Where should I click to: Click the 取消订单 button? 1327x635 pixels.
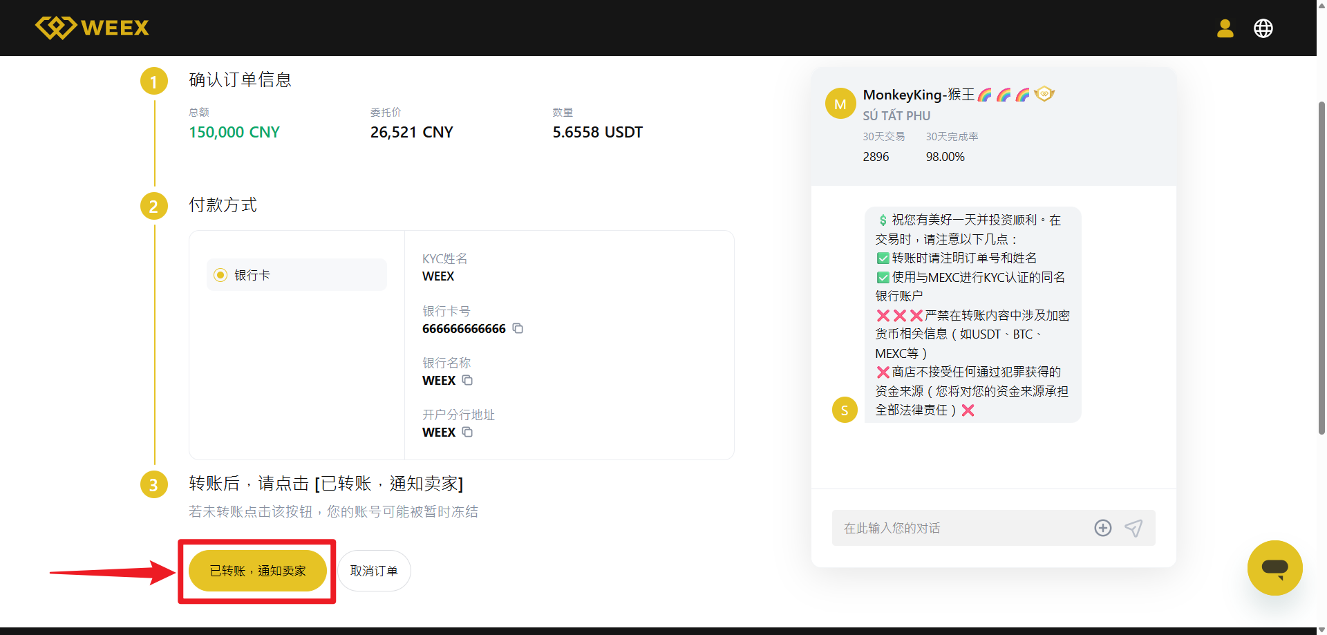(374, 571)
